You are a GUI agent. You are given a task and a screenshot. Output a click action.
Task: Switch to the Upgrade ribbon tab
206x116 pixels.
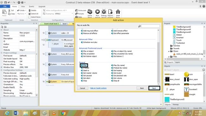click(42, 6)
